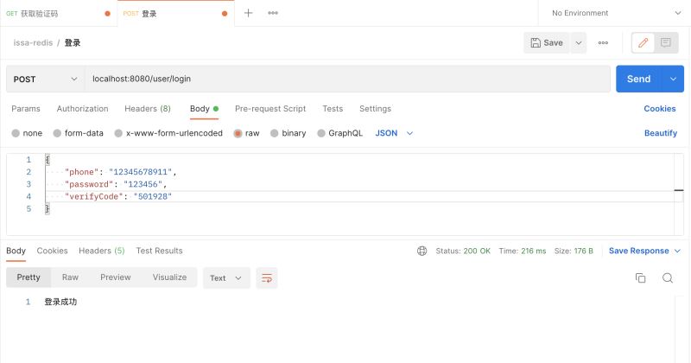Choose the GraphQL body type option
Screen dimensions: 691x363
point(321,133)
